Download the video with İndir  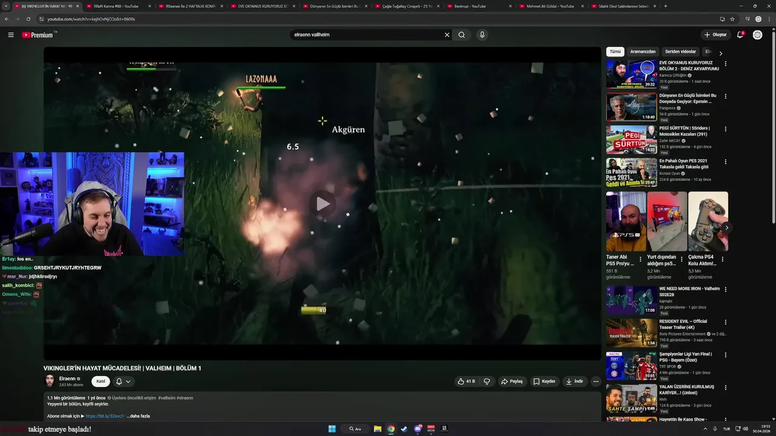(x=574, y=381)
